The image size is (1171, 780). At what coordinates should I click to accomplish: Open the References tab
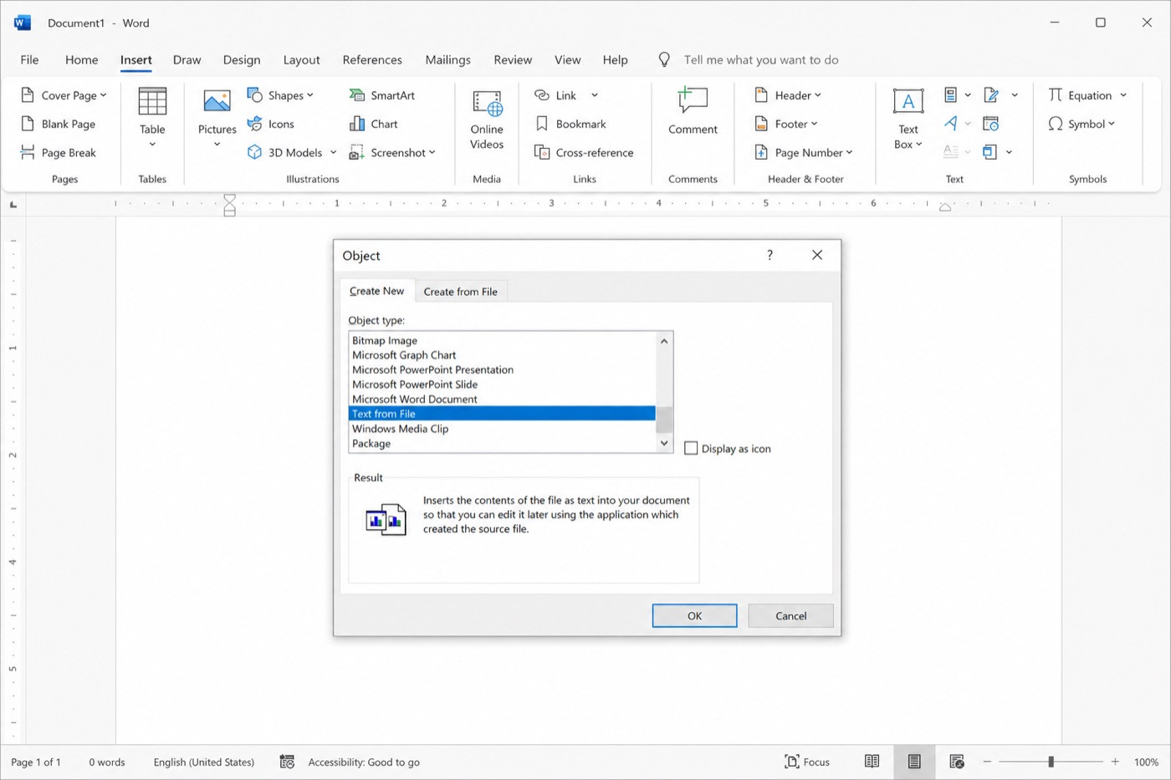(372, 59)
